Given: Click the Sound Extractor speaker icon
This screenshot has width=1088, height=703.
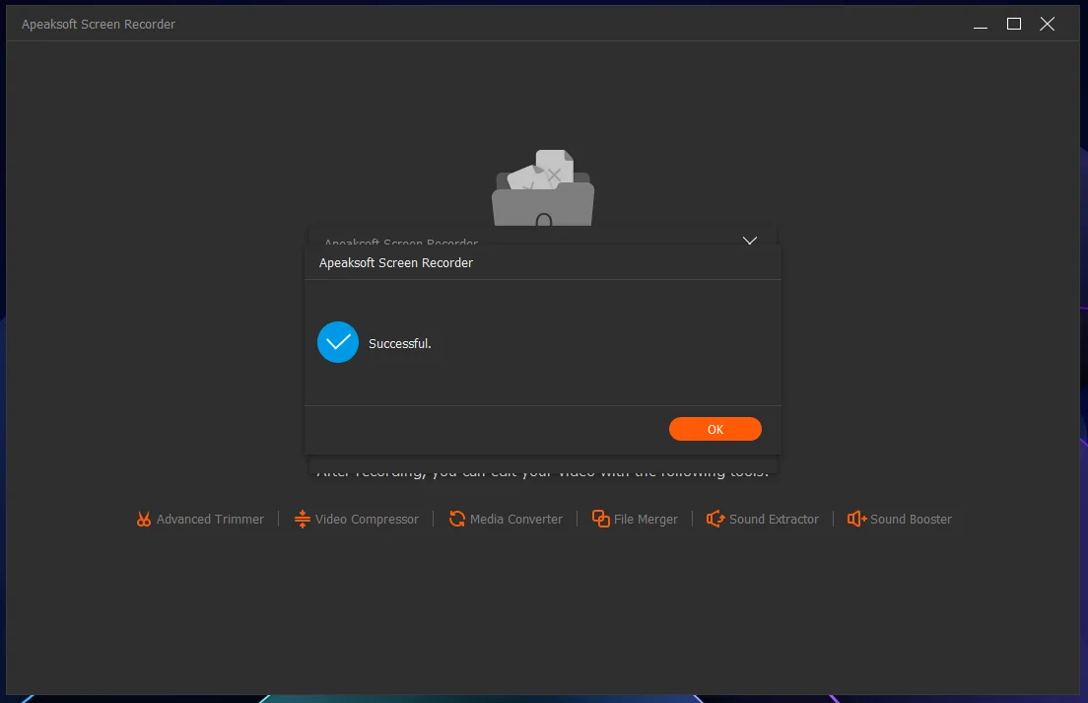Looking at the screenshot, I should point(715,519).
